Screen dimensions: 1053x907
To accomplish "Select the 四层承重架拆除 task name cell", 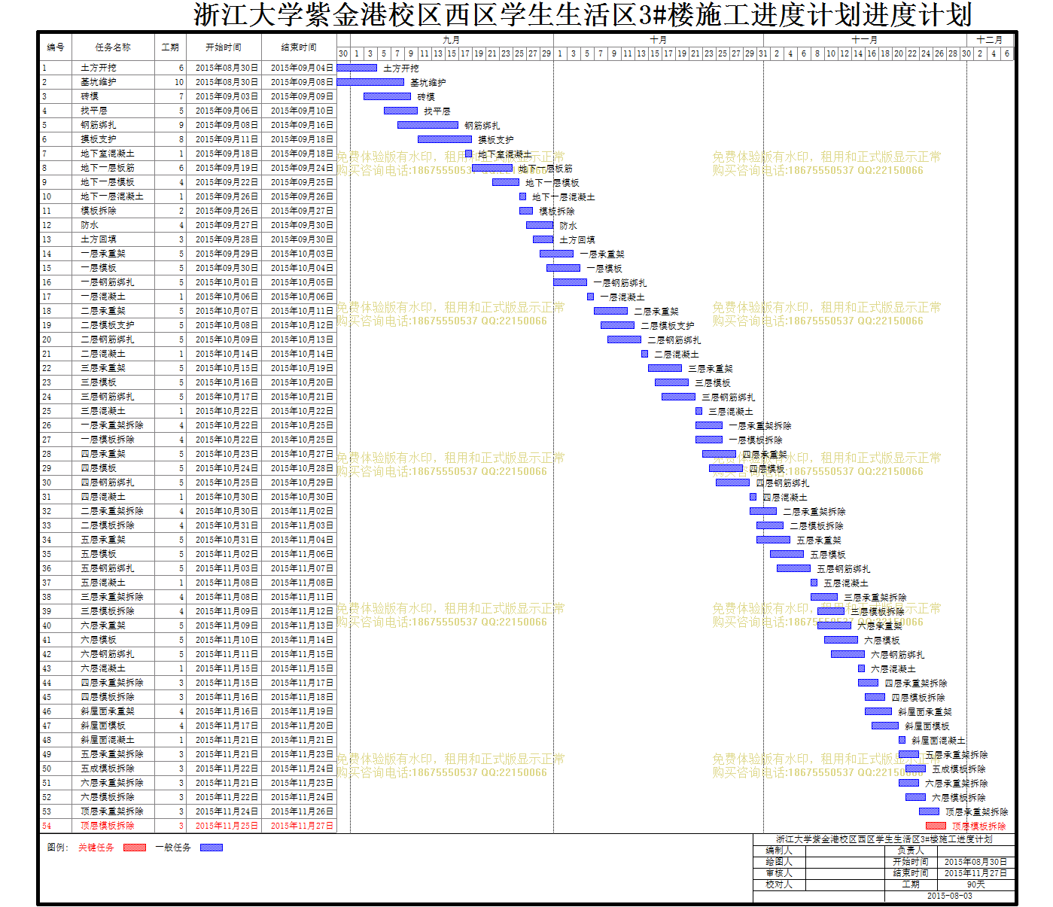I will tap(113, 683).
